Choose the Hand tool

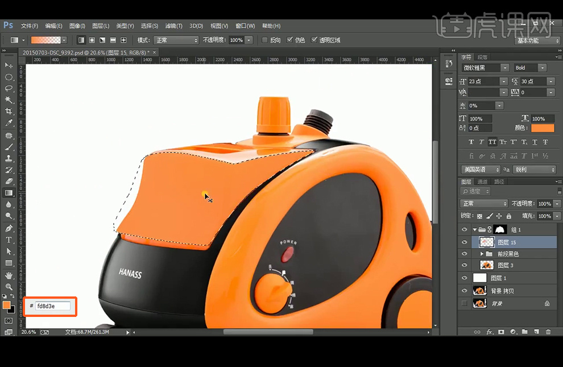click(9, 275)
